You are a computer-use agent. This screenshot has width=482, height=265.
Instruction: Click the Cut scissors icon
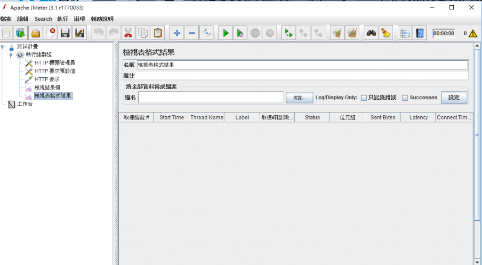128,33
